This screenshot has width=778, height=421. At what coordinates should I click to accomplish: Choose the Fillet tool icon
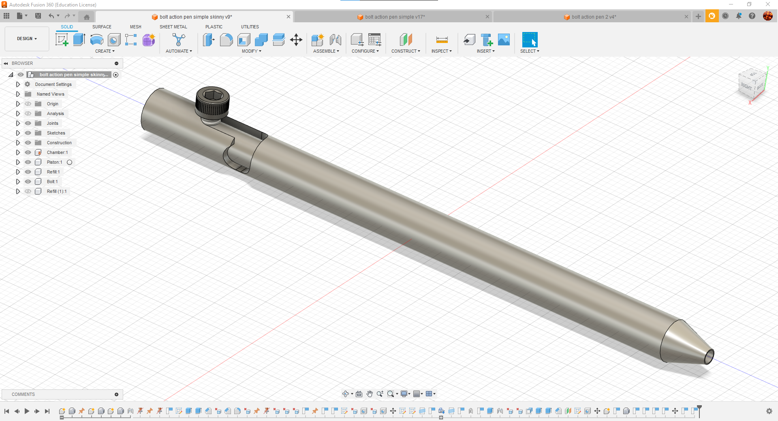(226, 40)
